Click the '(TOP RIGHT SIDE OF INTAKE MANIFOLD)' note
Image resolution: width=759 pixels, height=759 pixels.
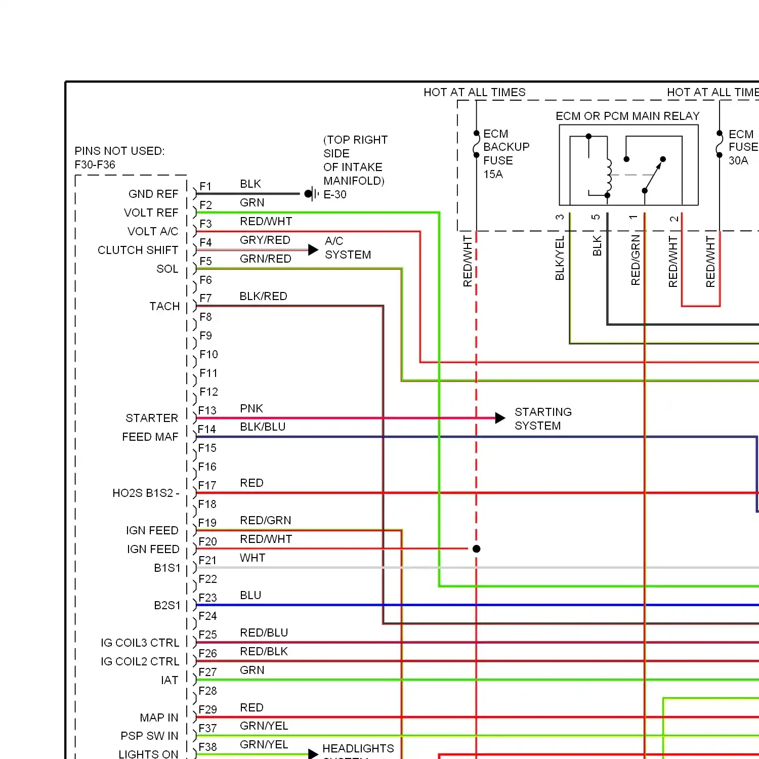pos(355,160)
